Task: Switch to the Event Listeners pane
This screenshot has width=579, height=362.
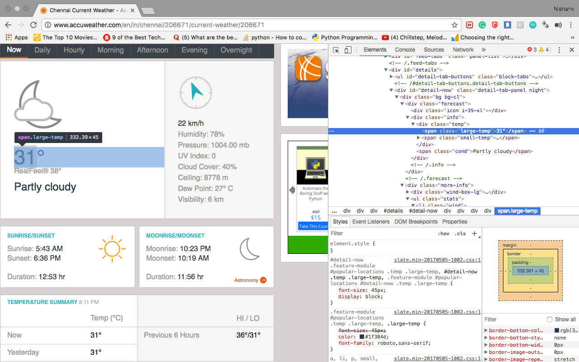Action: (371, 222)
